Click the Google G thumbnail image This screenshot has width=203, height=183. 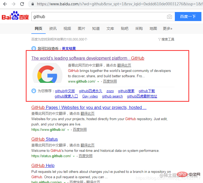(x=47, y=73)
